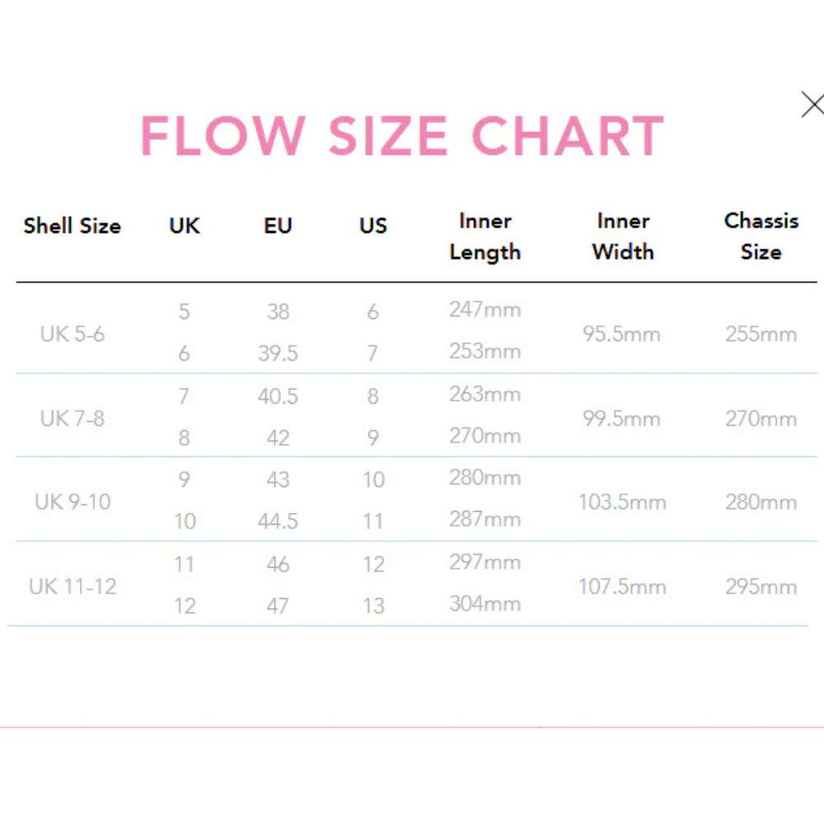Click the 95.5mm inner width value
The width and height of the screenshot is (824, 824).
pos(621,335)
